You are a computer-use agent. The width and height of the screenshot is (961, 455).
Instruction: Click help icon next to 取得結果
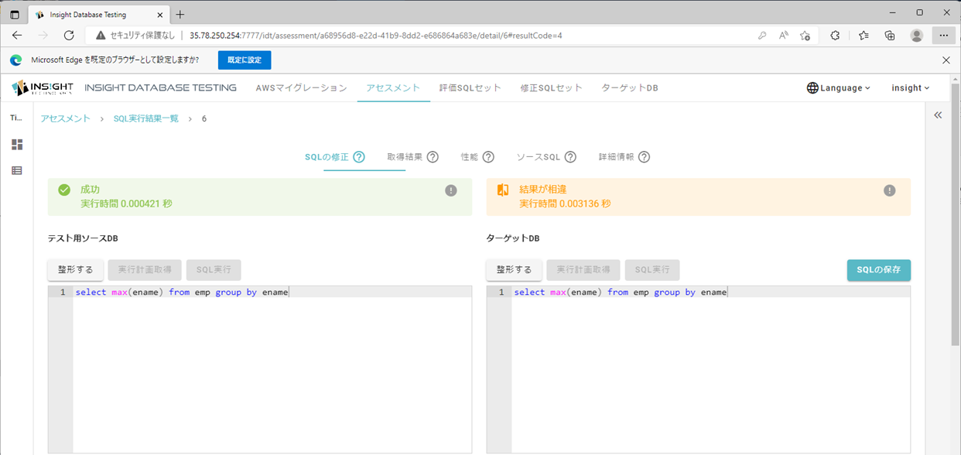(x=433, y=157)
